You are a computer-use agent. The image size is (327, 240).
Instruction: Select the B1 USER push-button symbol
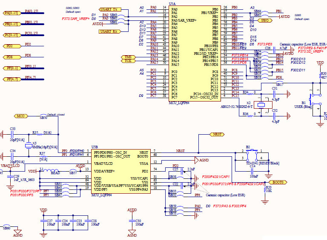315,99
